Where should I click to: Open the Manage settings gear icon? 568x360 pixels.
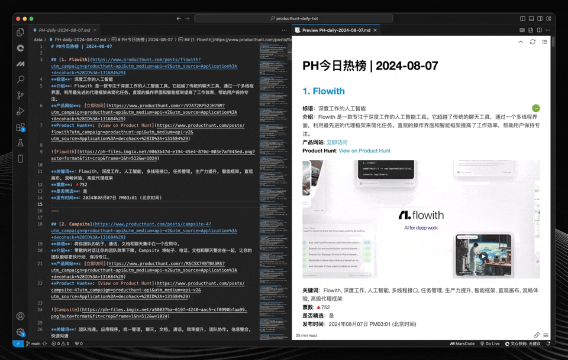pyautogui.click(x=20, y=332)
